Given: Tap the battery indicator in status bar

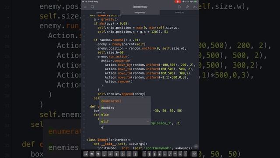Looking at the screenshot, I should [x=196, y=2].
